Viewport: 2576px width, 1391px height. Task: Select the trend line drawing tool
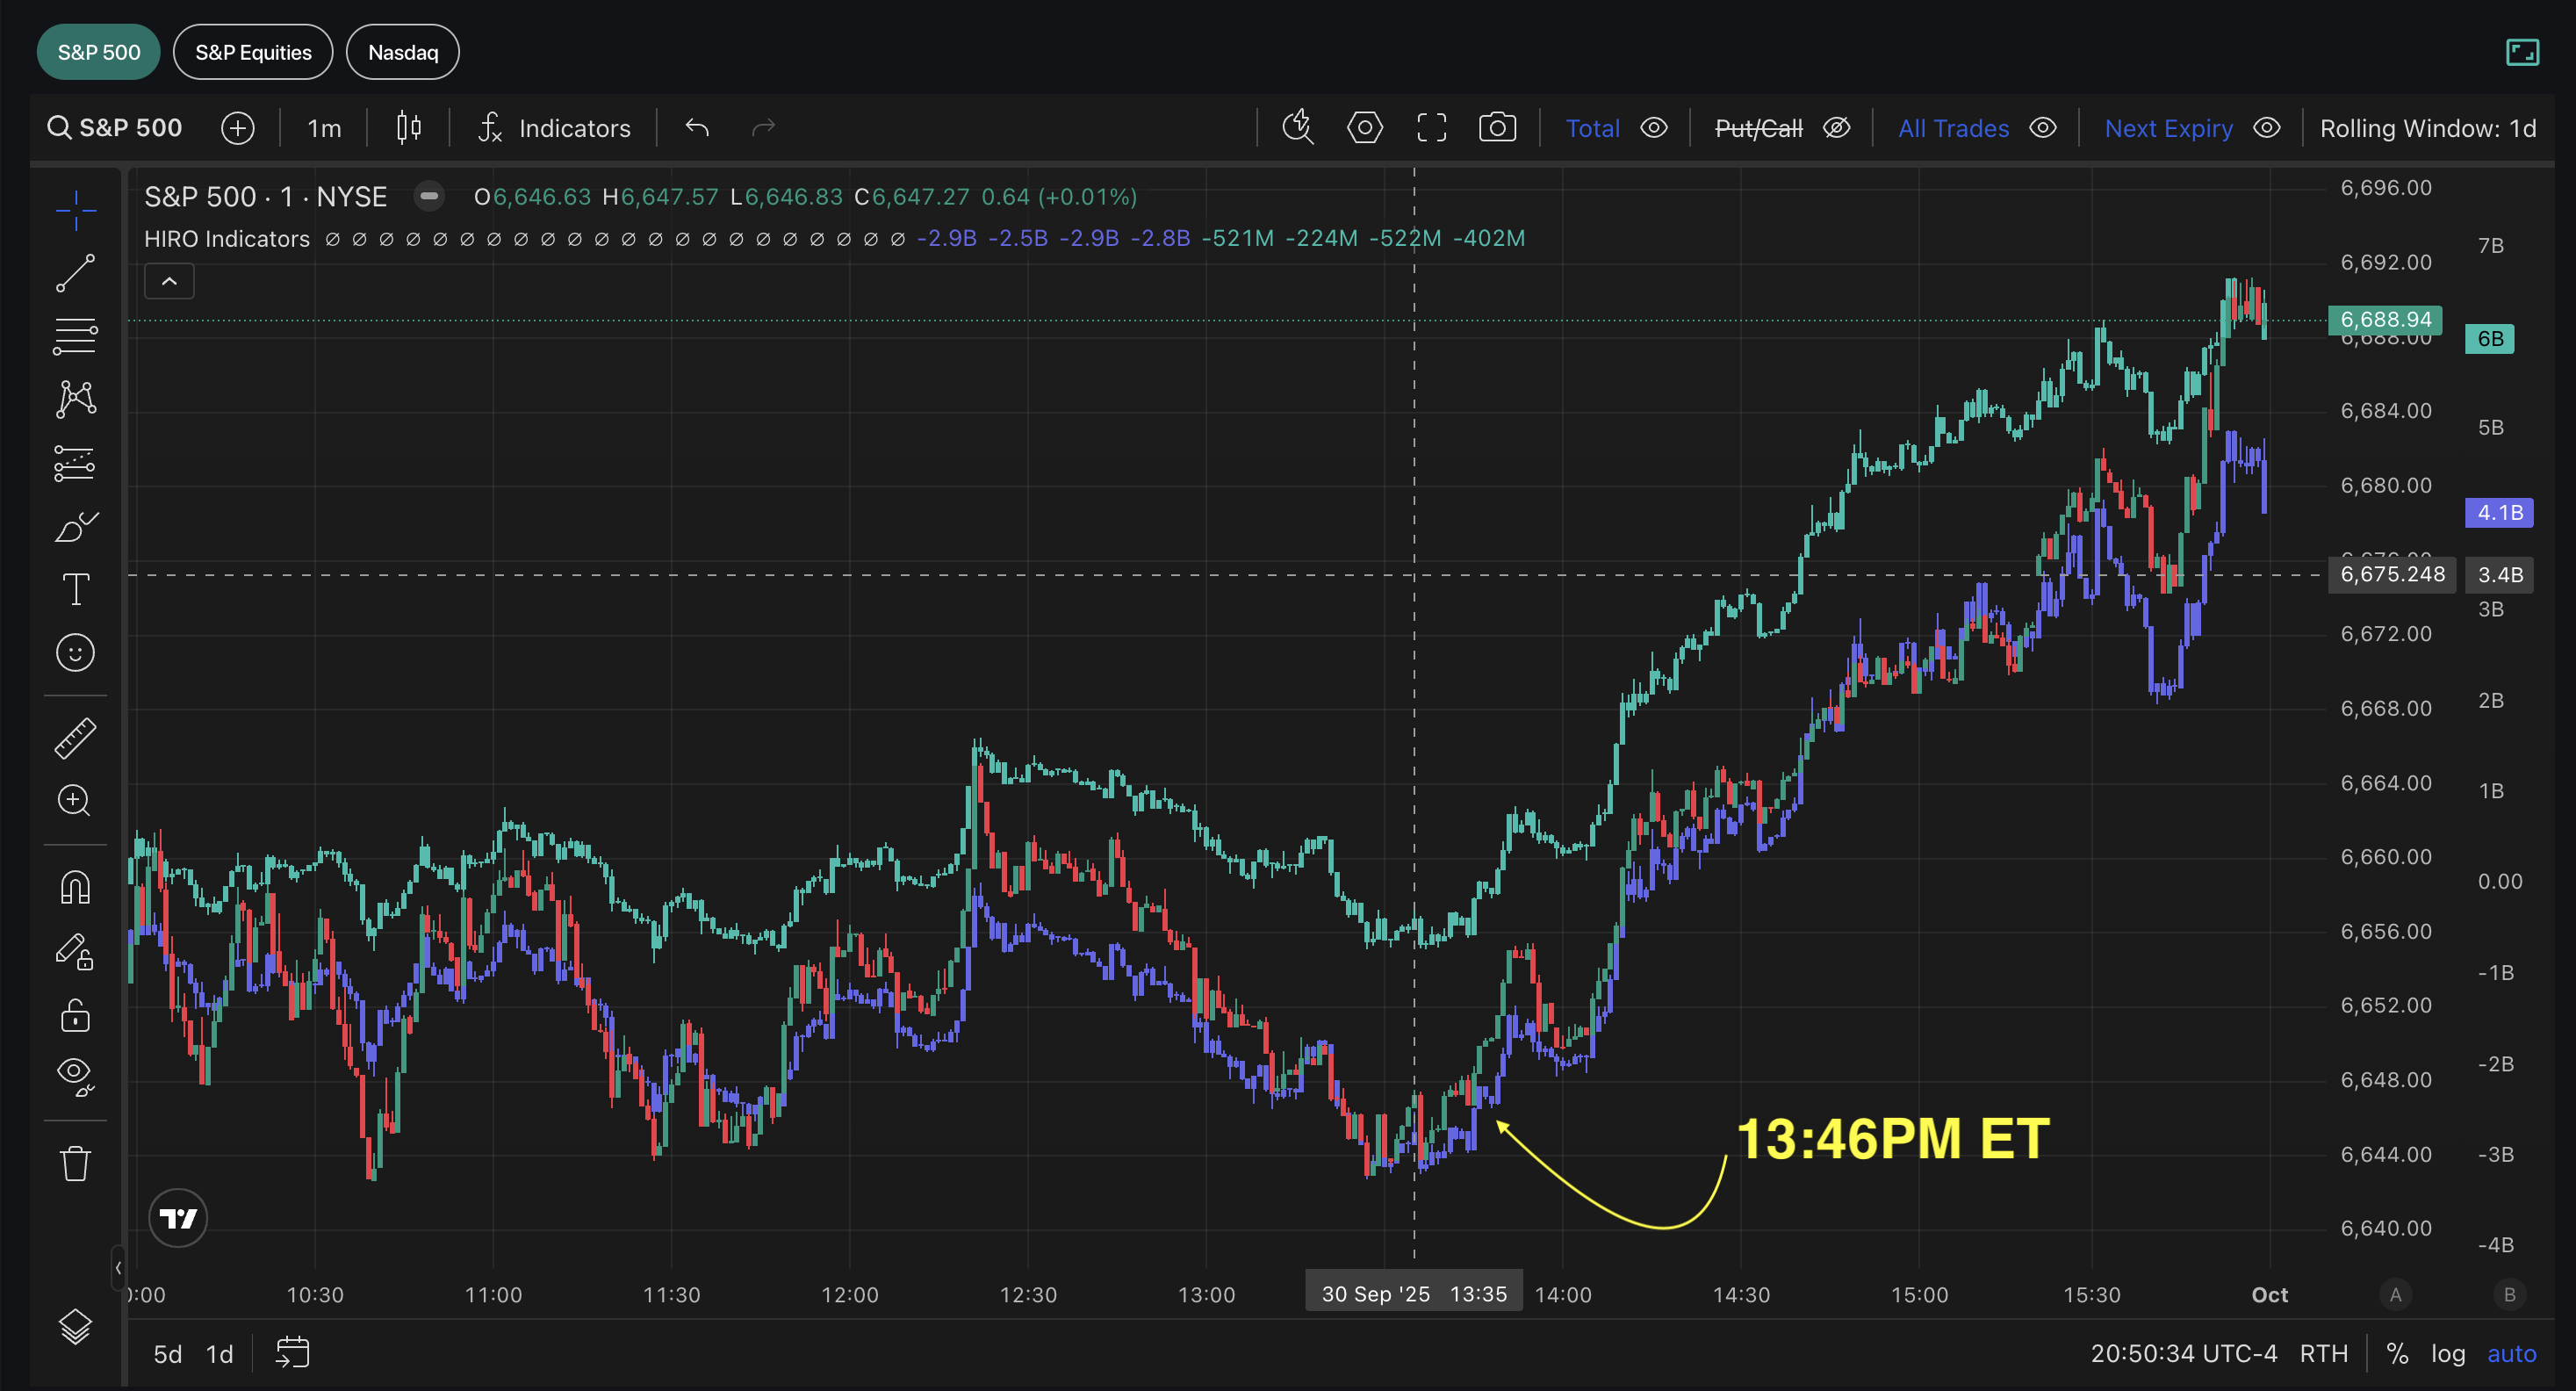[x=75, y=273]
